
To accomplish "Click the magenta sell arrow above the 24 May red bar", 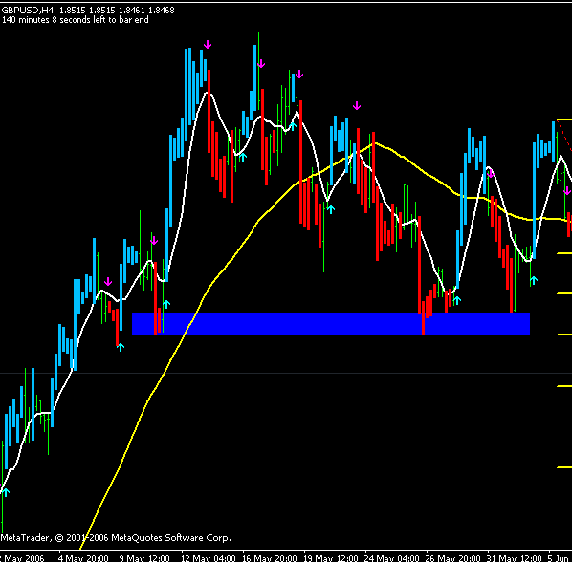I will click(x=357, y=106).
